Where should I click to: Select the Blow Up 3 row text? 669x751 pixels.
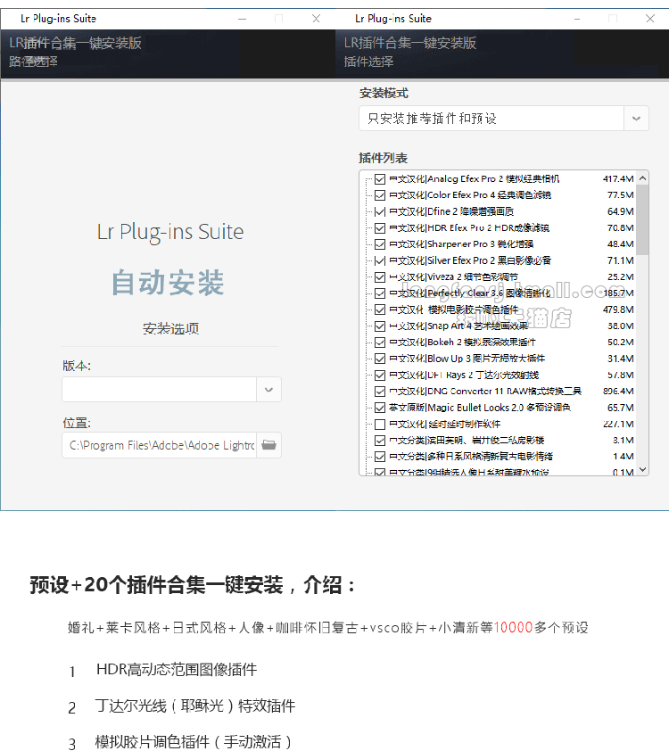467,359
